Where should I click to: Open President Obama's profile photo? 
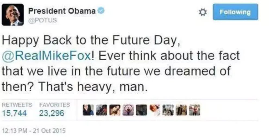pos(12,15)
